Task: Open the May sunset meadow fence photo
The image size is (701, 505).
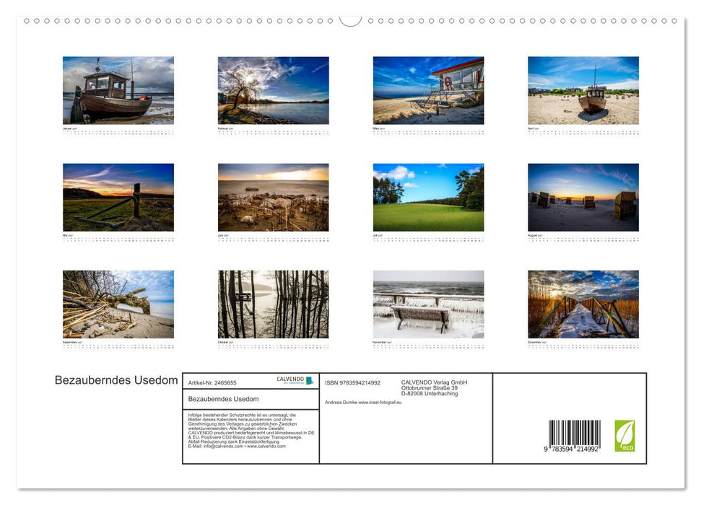Action: pos(118,197)
